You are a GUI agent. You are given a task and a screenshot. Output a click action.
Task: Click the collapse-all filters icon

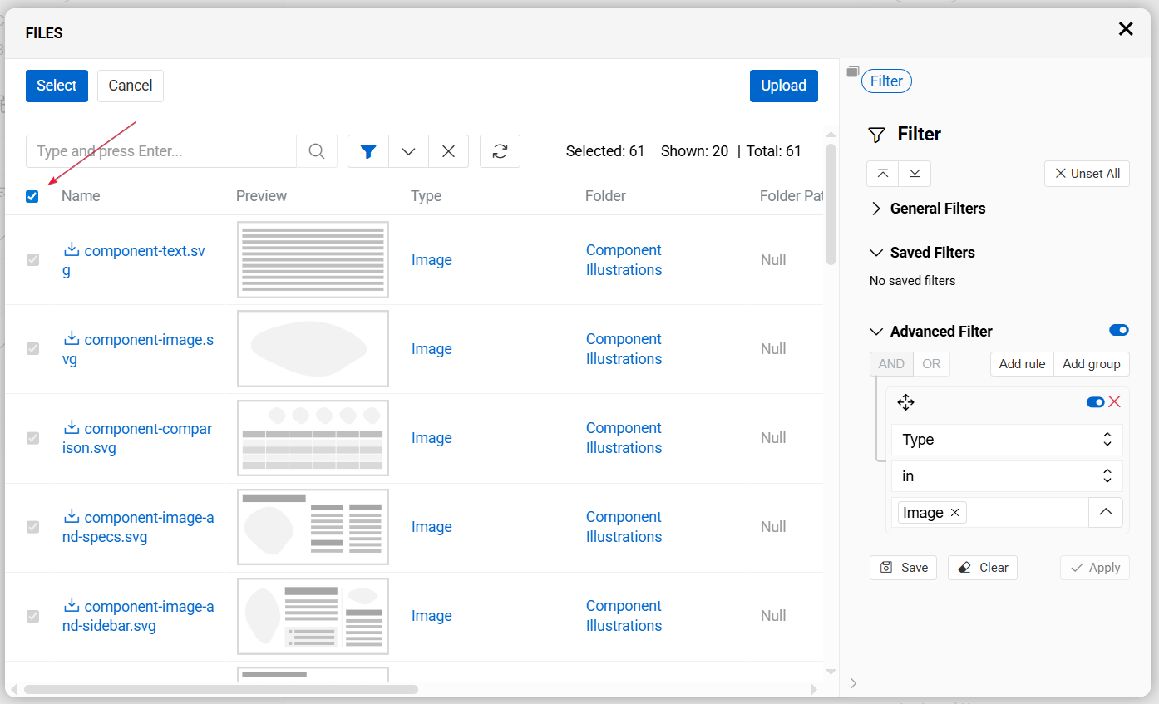[883, 174]
